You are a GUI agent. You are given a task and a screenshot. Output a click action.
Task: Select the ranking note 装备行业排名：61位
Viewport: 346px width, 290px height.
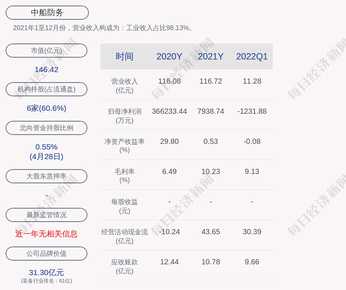click(47, 281)
